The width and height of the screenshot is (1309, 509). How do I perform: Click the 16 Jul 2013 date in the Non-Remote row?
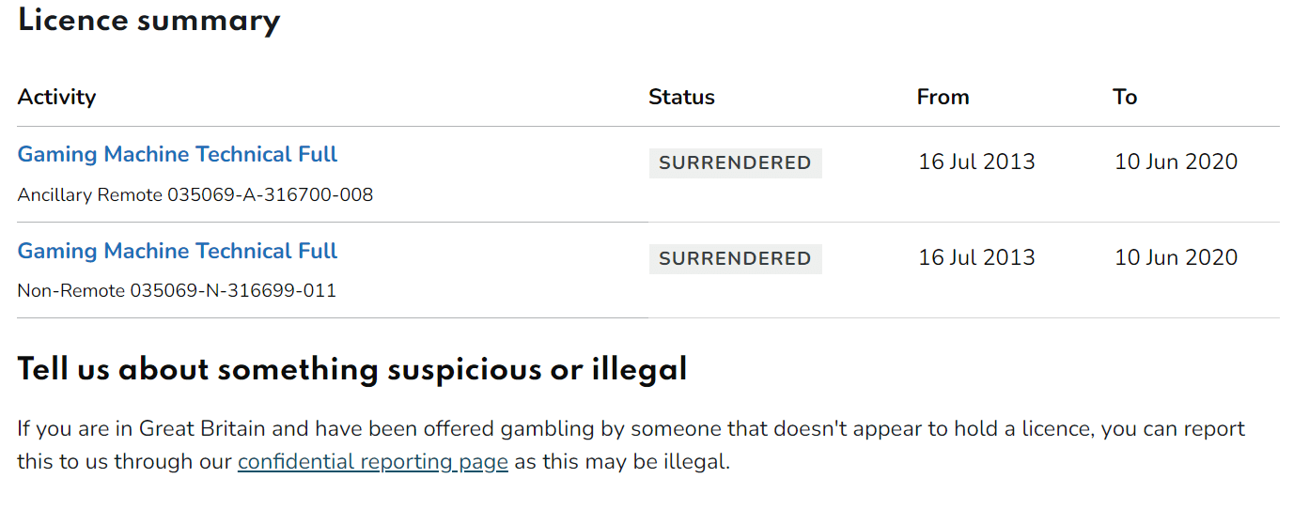[976, 257]
